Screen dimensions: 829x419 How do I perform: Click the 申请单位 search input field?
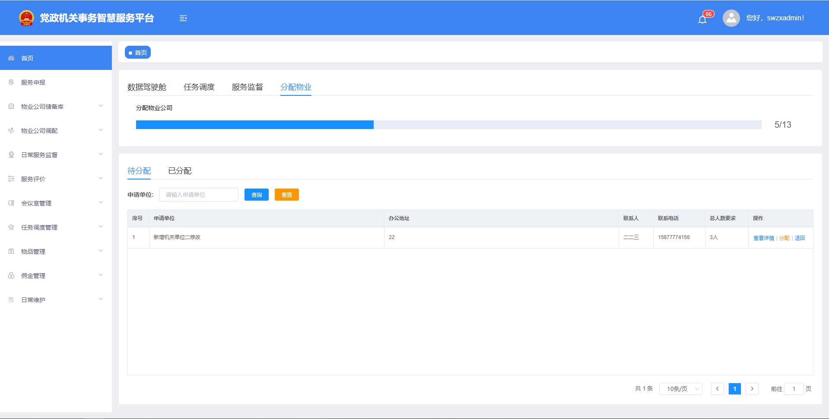tap(198, 195)
